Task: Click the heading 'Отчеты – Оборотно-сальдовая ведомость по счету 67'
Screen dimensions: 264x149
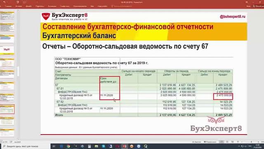Action: click(125, 46)
